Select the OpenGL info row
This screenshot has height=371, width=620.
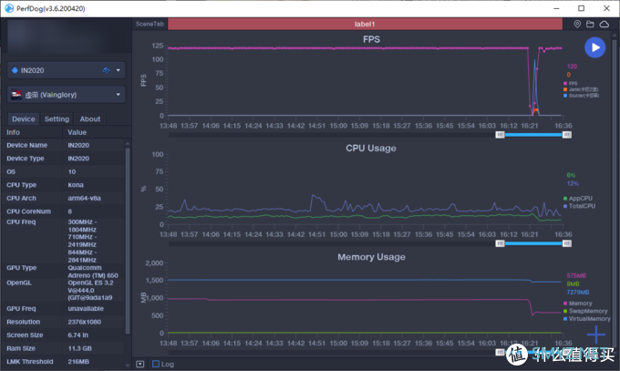click(x=63, y=290)
